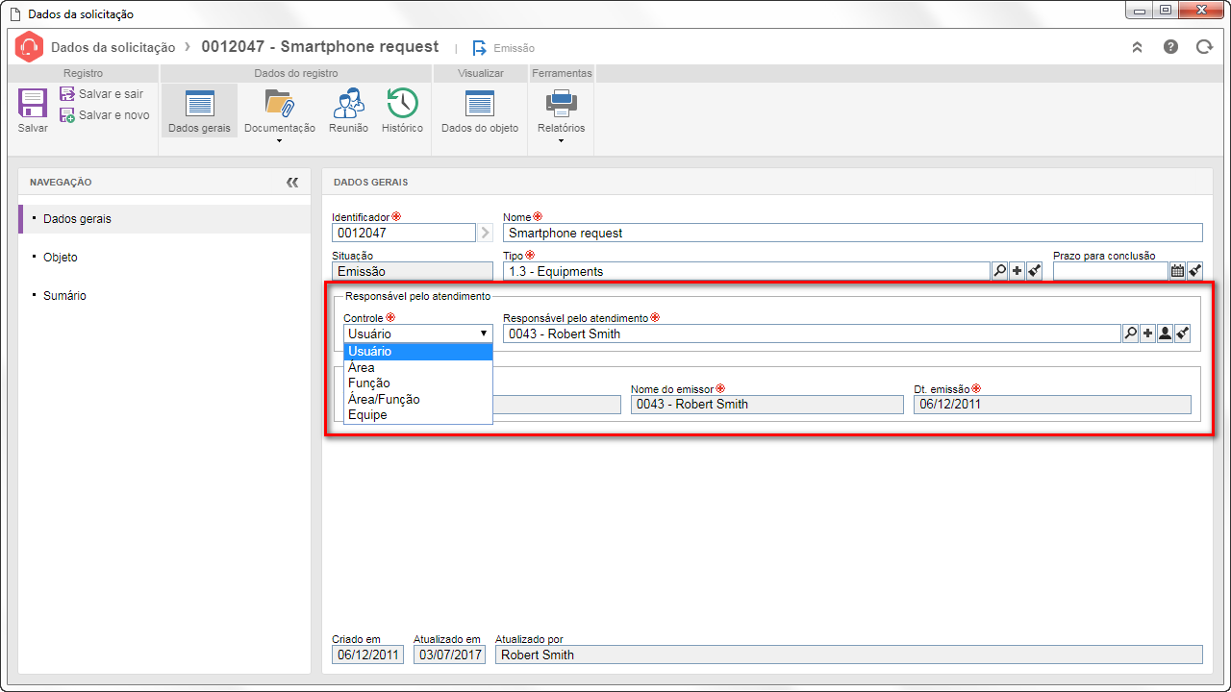Viewport: 1231px width, 692px height.
Task: Choose Usuário in Controle list
Action: pyautogui.click(x=418, y=352)
